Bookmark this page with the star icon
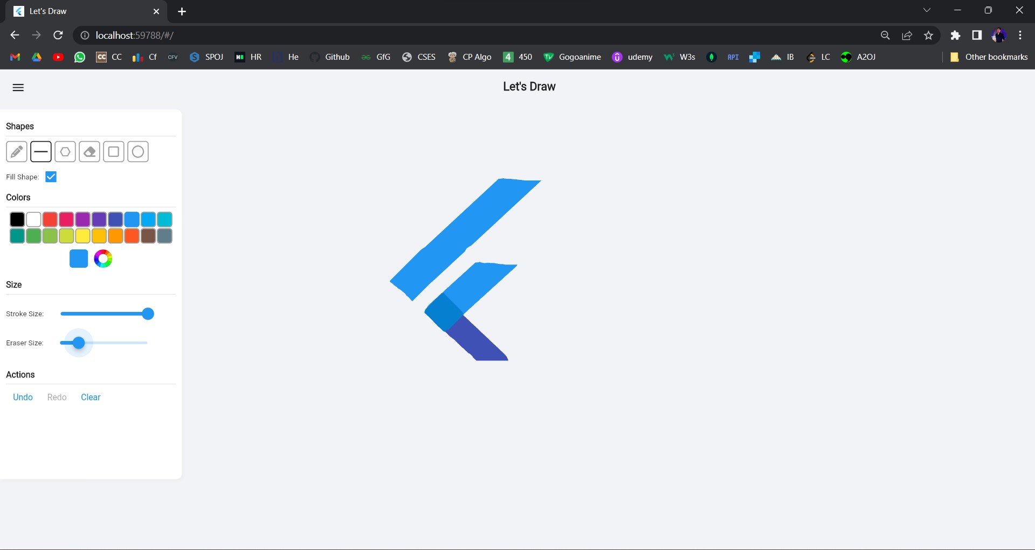The image size is (1035, 550). [x=928, y=36]
